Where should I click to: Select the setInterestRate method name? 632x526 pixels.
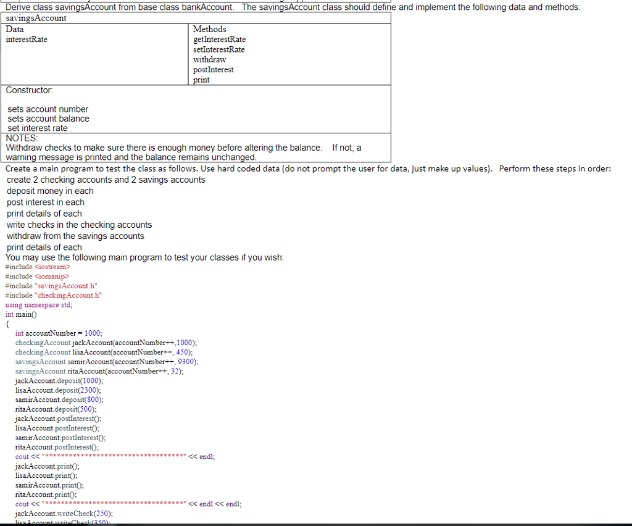(218, 49)
